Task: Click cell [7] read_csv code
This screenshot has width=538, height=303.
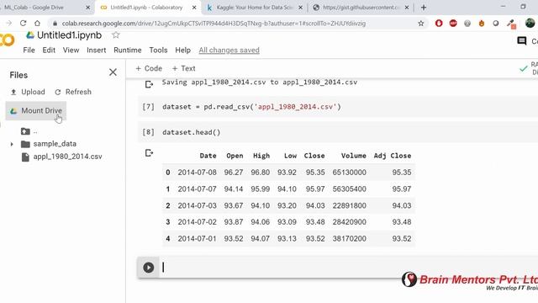Action: click(x=251, y=107)
